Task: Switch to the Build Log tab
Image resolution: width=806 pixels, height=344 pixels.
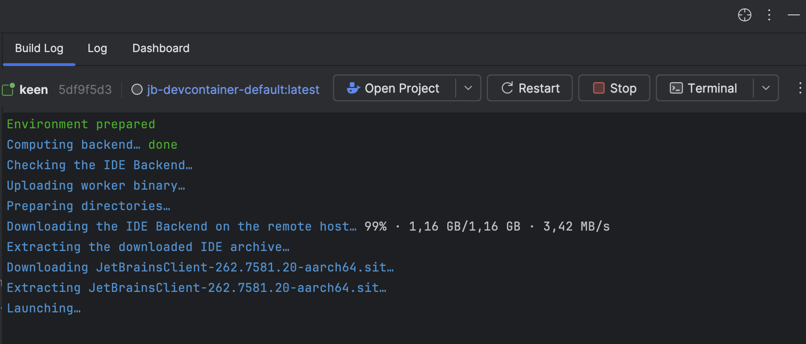Action: [x=39, y=48]
